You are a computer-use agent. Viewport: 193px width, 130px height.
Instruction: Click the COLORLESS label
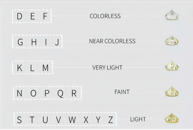(x=105, y=16)
